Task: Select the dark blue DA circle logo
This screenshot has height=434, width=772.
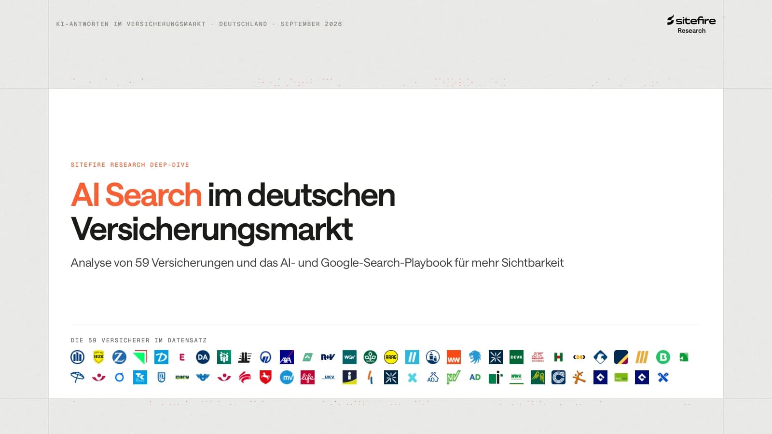Action: pos(203,357)
